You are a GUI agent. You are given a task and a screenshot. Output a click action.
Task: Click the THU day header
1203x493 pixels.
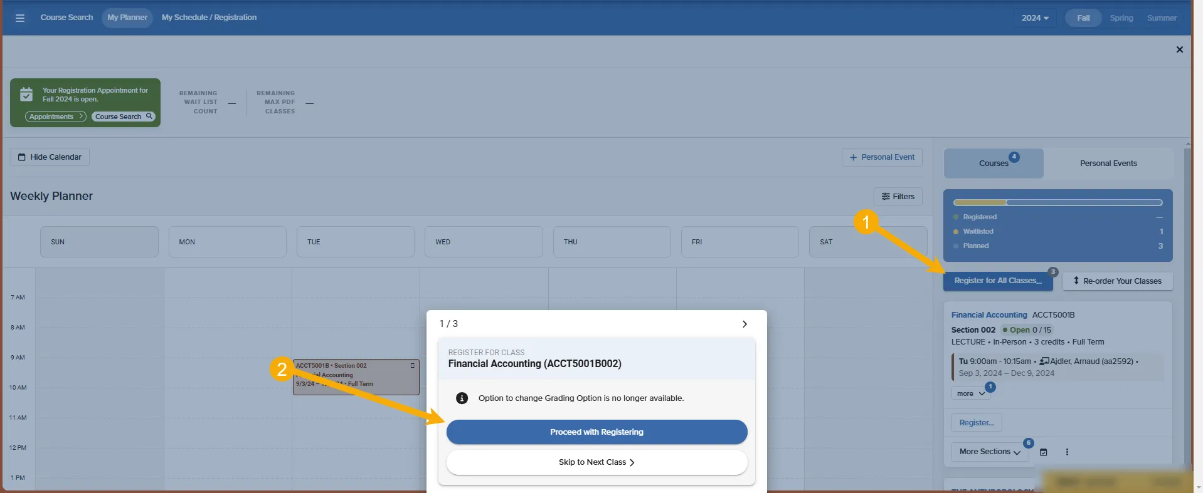pyautogui.click(x=612, y=242)
